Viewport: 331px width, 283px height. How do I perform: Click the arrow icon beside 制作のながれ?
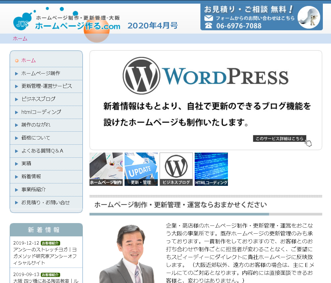16,125
